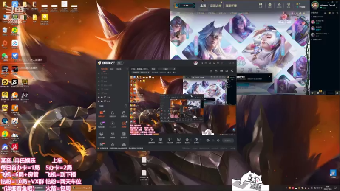
Task: Open the virtual mask avatar tool in the toolbox
Action: coord(101,135)
